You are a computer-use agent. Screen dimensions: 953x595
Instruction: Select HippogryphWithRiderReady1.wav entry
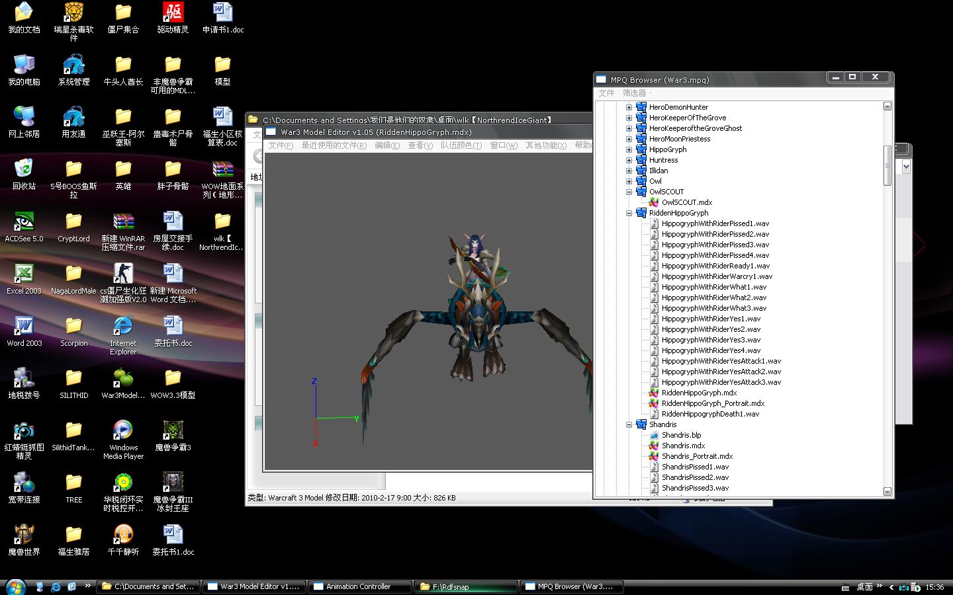pos(715,266)
